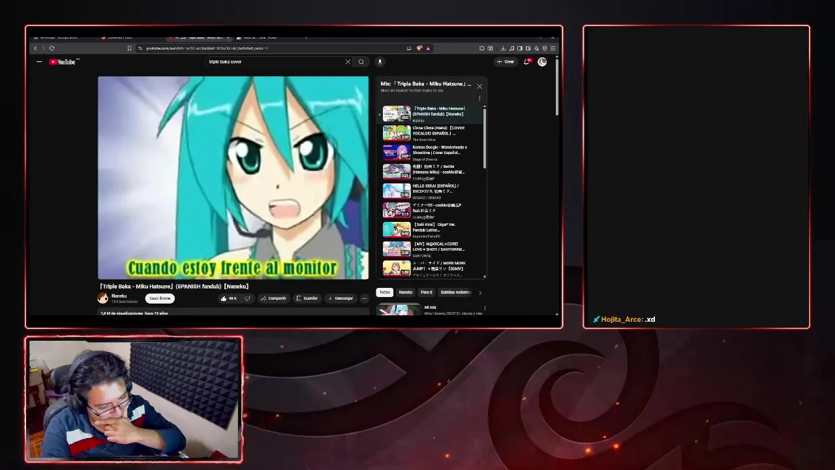Play 'M@GICAL☆CURE! LOVE SHOT!' video
This screenshot has width=835, height=470.
pyautogui.click(x=431, y=249)
